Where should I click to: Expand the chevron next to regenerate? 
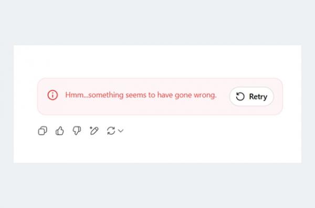(121, 131)
